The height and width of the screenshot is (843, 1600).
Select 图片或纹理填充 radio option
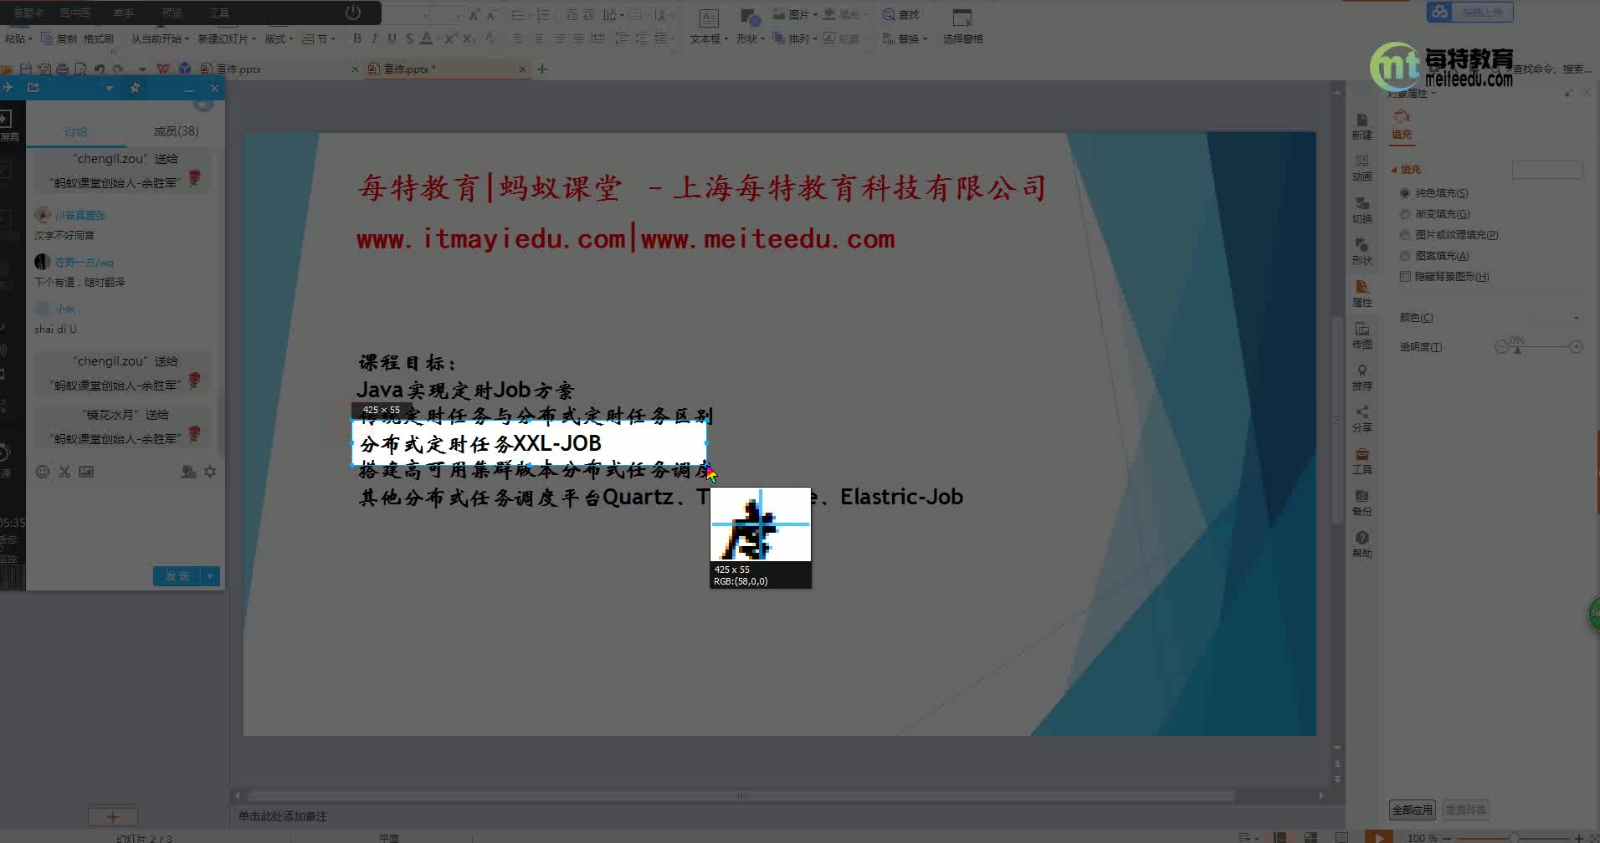click(1405, 235)
